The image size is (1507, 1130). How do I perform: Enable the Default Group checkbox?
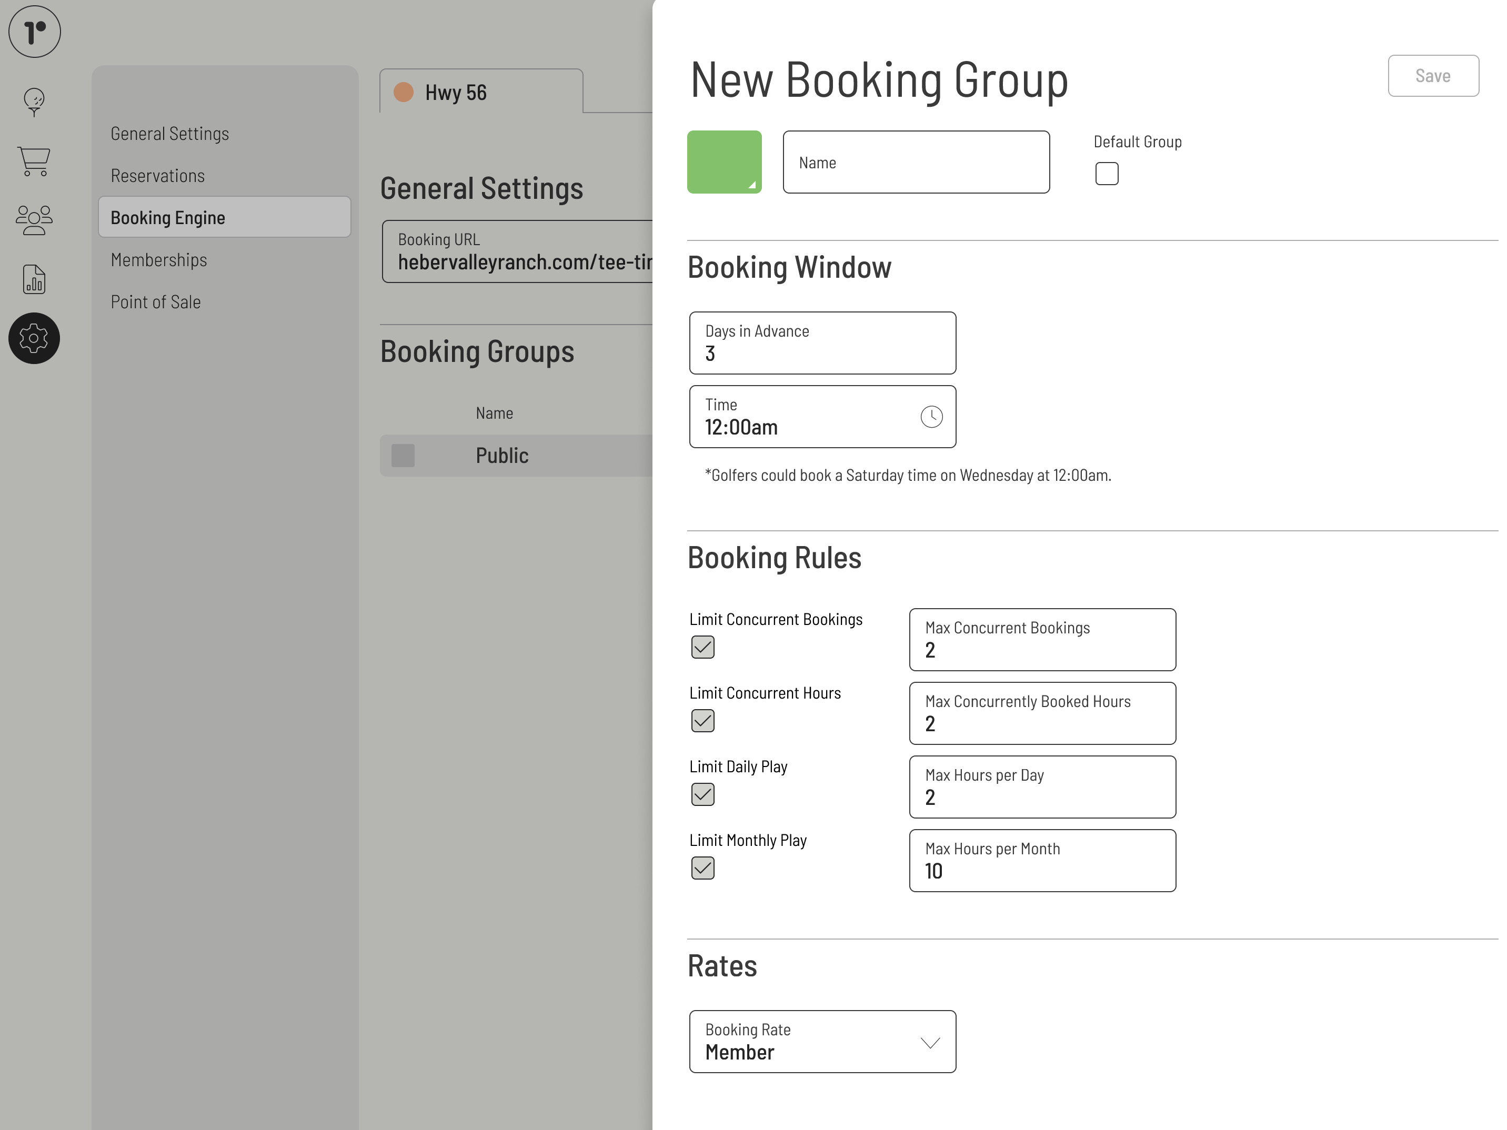(x=1107, y=174)
